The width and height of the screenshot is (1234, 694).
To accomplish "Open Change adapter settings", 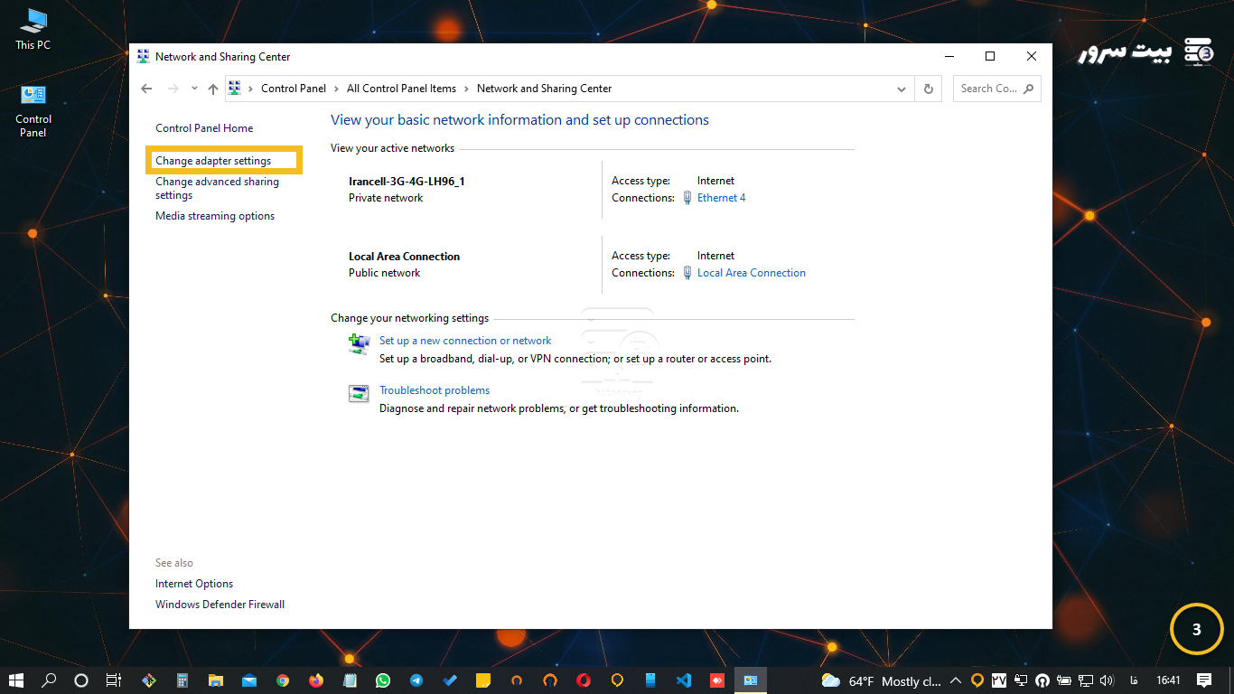I will [213, 161].
